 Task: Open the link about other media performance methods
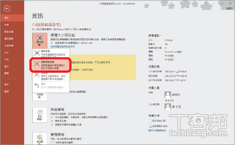point(62,47)
